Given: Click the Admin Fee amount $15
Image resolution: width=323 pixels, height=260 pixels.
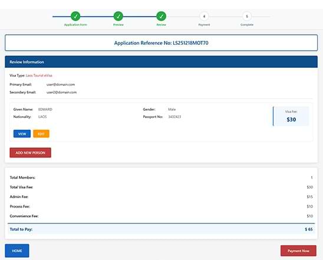Looking at the screenshot, I should [x=310, y=197].
